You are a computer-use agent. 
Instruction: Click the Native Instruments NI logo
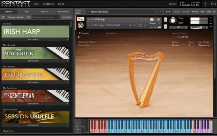tap(213, 4)
